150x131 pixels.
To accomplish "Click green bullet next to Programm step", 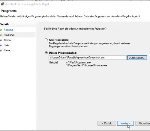I will click(1, 35).
